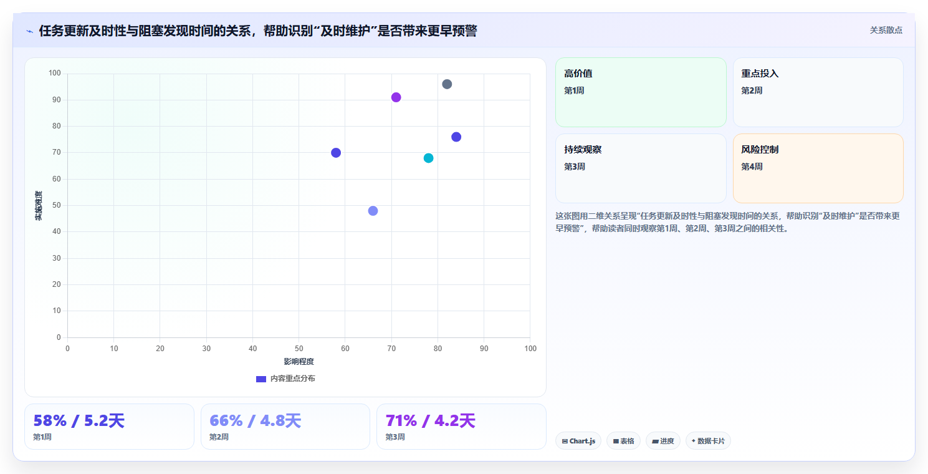Click the 表格 tag chip
Screen dimensions: 928x474
tap(623, 441)
